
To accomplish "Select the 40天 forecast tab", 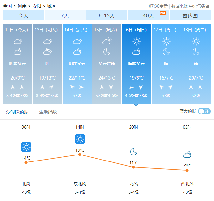I will click(149, 15).
